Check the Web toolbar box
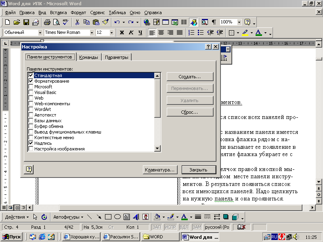Screen dimensions: 323x242 [31, 98]
